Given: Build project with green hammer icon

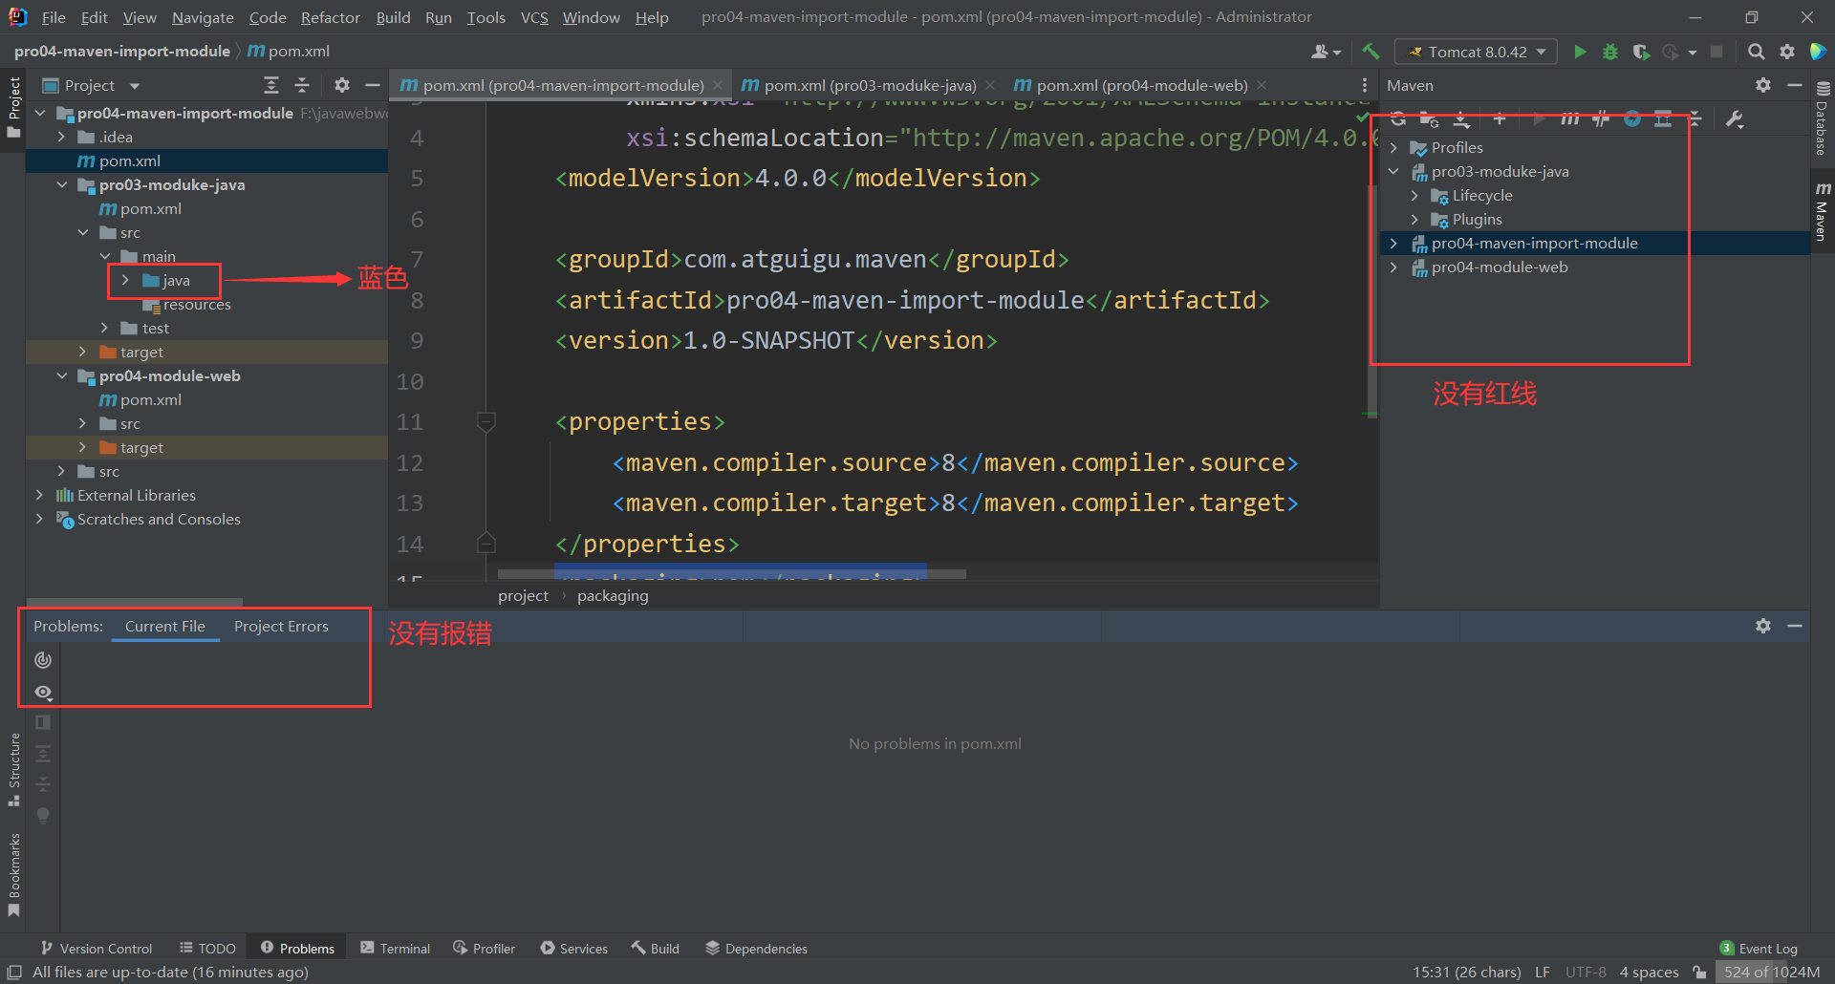Looking at the screenshot, I should 1371,52.
